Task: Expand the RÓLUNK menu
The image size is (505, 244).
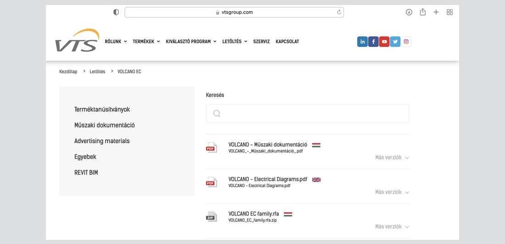Action: coord(116,41)
